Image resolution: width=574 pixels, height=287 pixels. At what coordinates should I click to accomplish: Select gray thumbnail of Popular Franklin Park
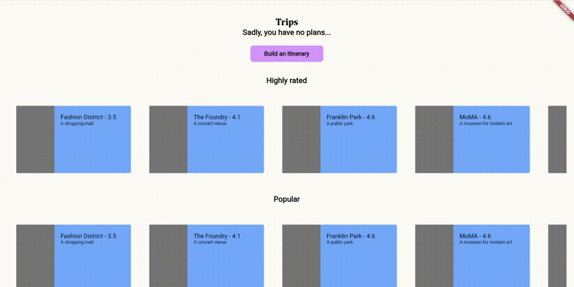click(301, 256)
